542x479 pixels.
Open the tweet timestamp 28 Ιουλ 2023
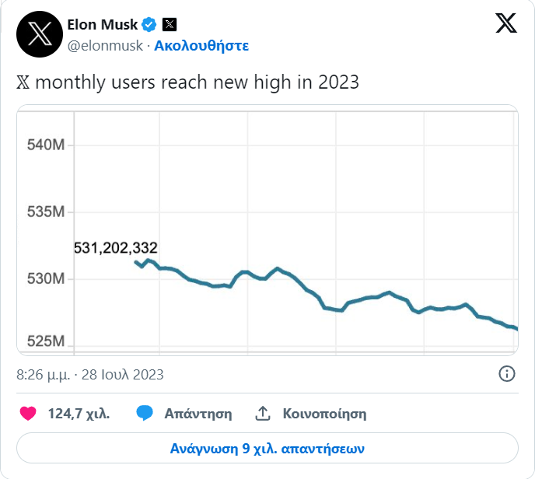coord(90,374)
